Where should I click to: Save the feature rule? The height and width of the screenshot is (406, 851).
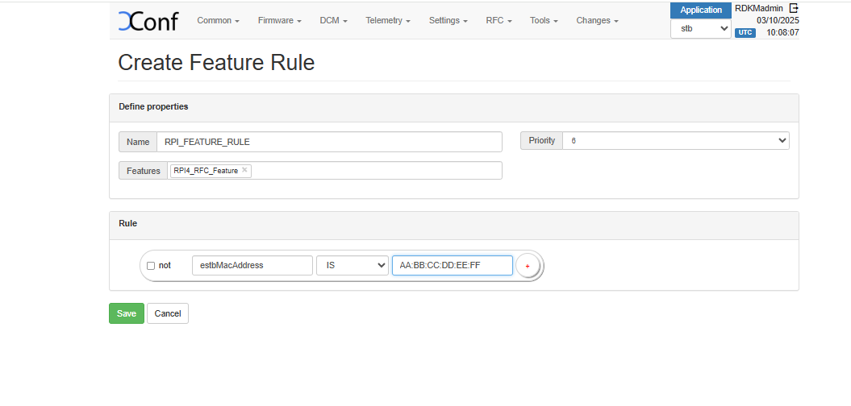(127, 313)
